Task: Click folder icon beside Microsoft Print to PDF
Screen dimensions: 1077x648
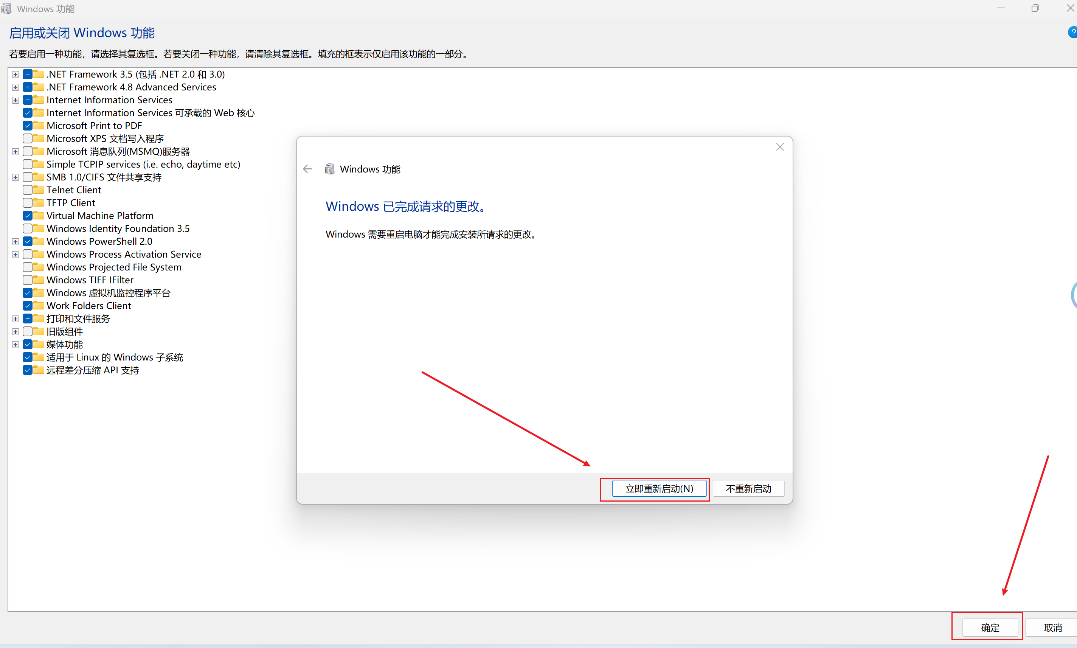Action: coord(39,126)
